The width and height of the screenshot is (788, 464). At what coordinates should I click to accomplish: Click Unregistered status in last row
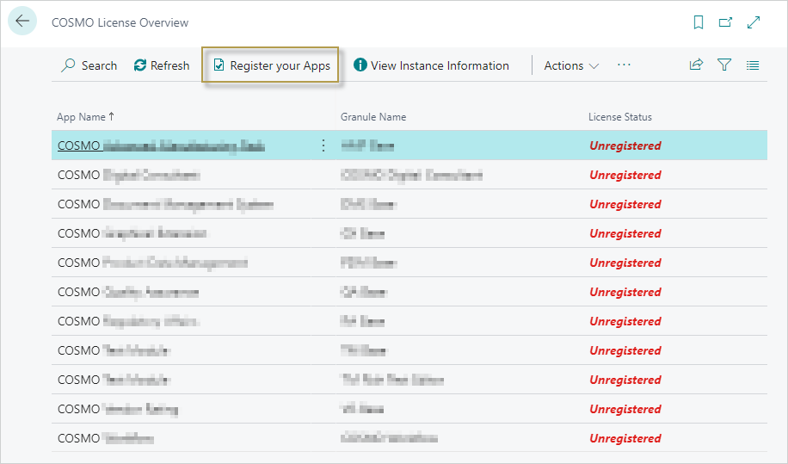click(625, 438)
